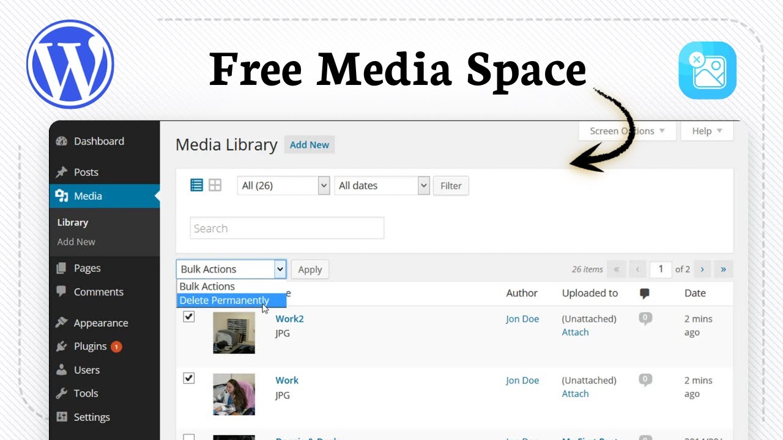Viewport: 783px width, 440px height.
Task: Choose Bulk Actions option in open list
Action: coord(231,287)
